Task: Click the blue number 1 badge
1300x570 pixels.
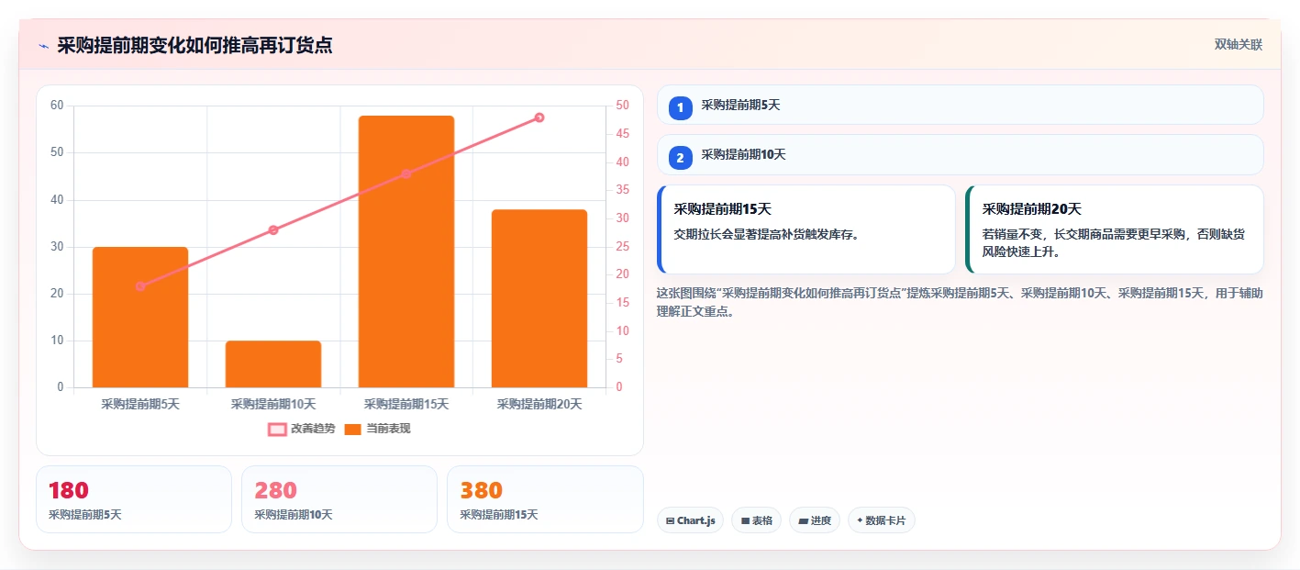Action: 681,108
